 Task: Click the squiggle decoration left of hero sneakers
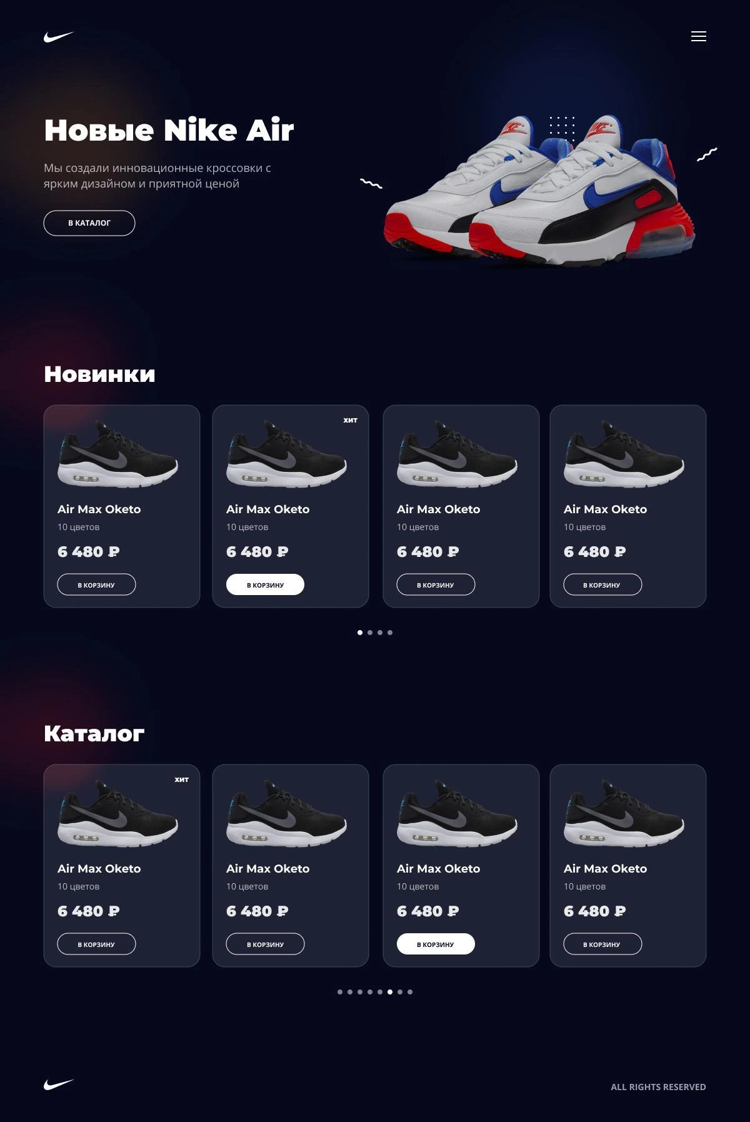(x=371, y=183)
